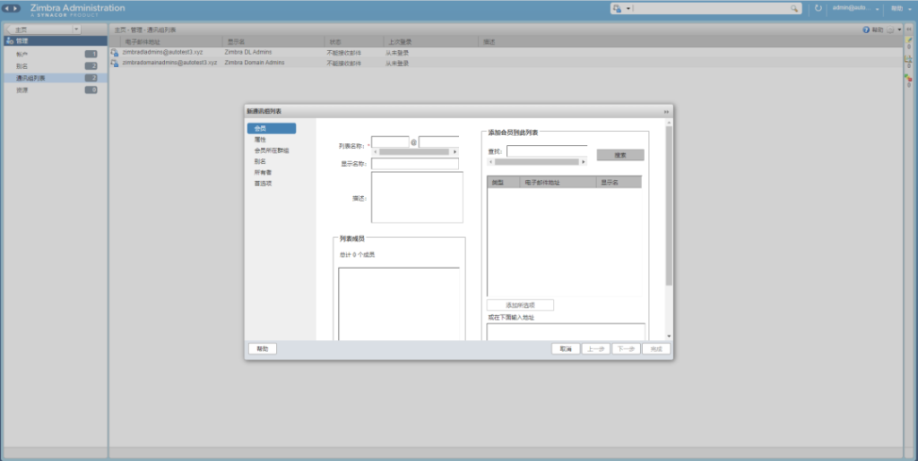
Task: Click the 描述 column header in main list
Action: pyautogui.click(x=691, y=42)
